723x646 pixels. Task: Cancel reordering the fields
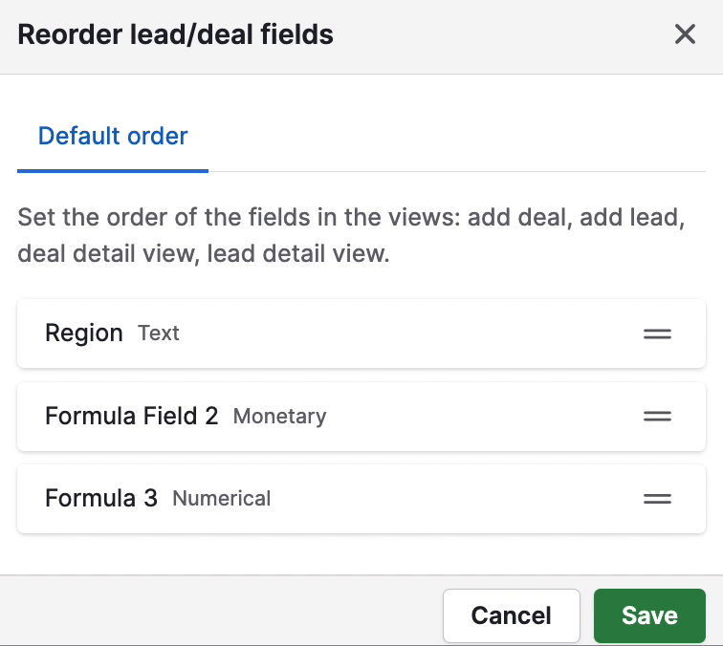click(512, 615)
